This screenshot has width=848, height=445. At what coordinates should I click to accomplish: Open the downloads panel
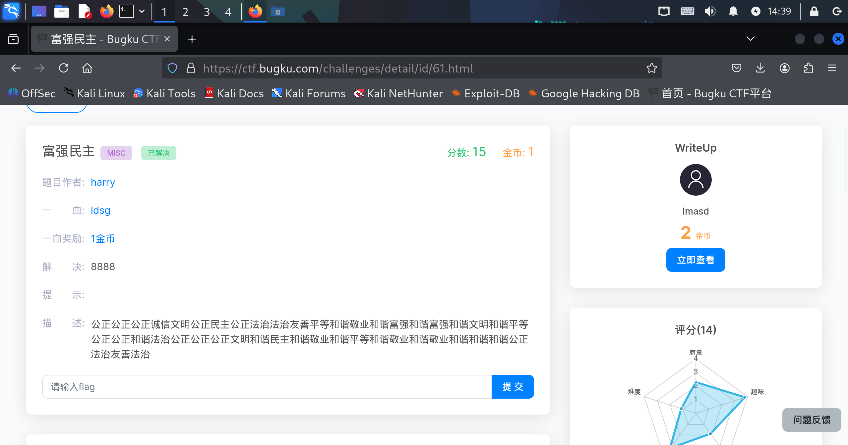coord(760,68)
